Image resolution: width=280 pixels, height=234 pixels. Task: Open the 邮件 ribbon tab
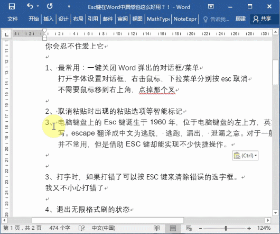point(108,19)
